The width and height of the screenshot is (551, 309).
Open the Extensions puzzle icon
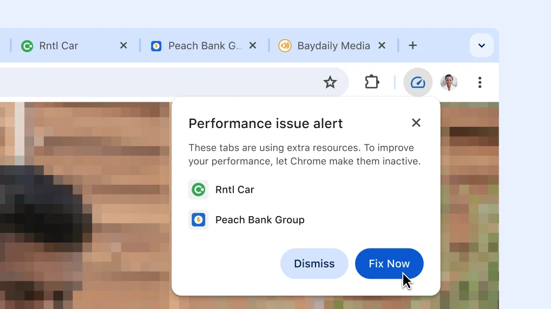point(372,83)
